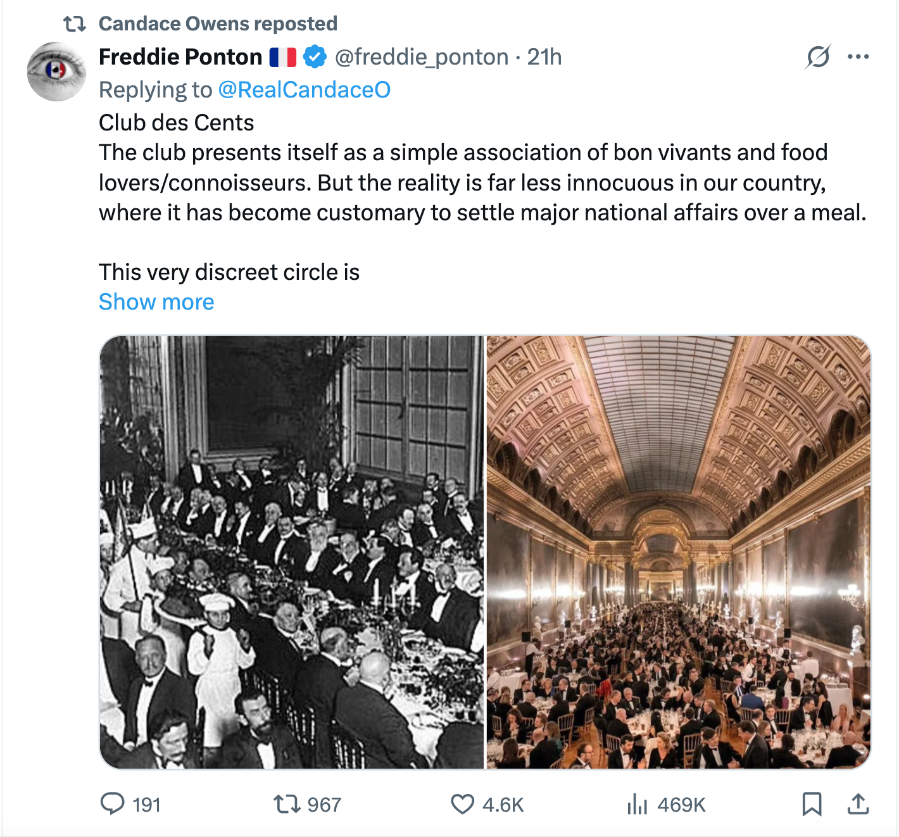Bookmark this tweet
899x837 pixels.
pos(812,804)
